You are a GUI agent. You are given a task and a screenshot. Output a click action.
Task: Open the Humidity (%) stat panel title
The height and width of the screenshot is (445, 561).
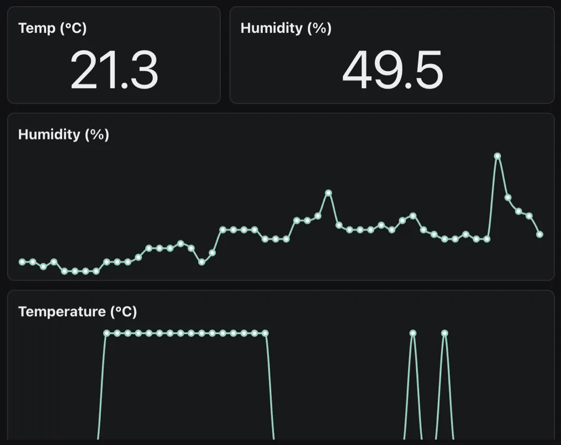point(285,28)
